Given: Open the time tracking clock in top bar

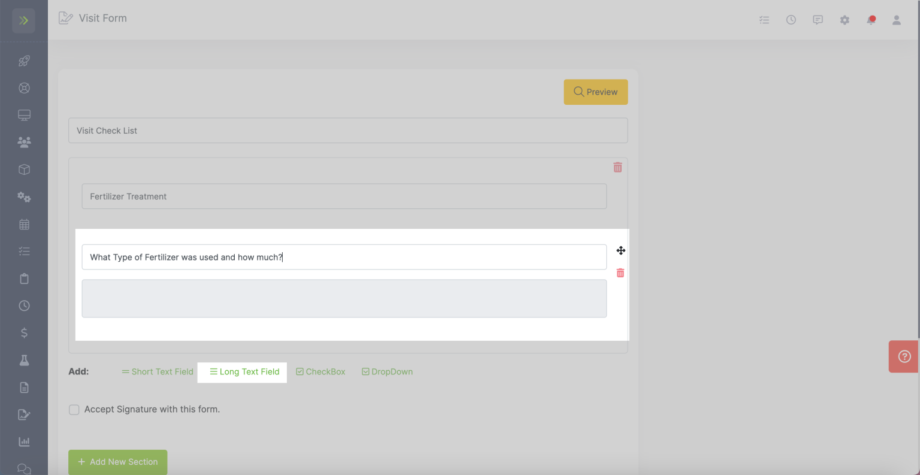Looking at the screenshot, I should (x=791, y=20).
